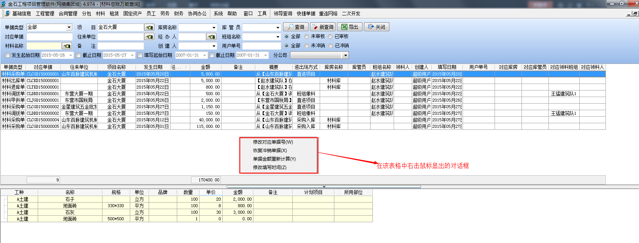The height and width of the screenshot is (243, 639).
Task: Close the query with the 关闭 button
Action: click(x=376, y=27)
